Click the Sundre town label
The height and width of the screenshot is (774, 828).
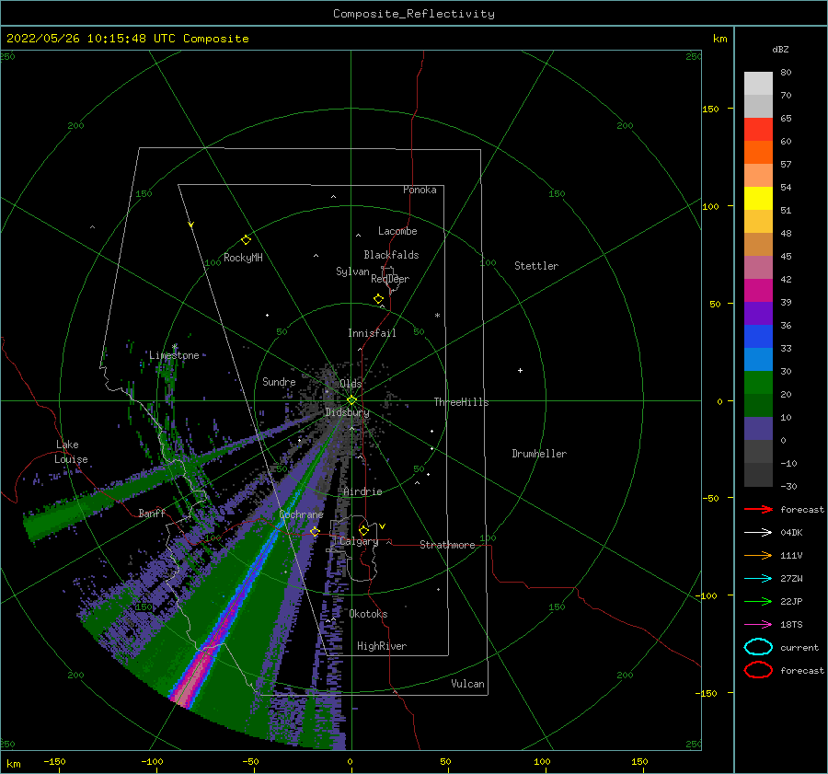pos(279,381)
